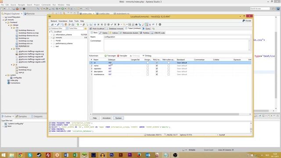Open Photoshop from the taskbar

click(x=112, y=155)
